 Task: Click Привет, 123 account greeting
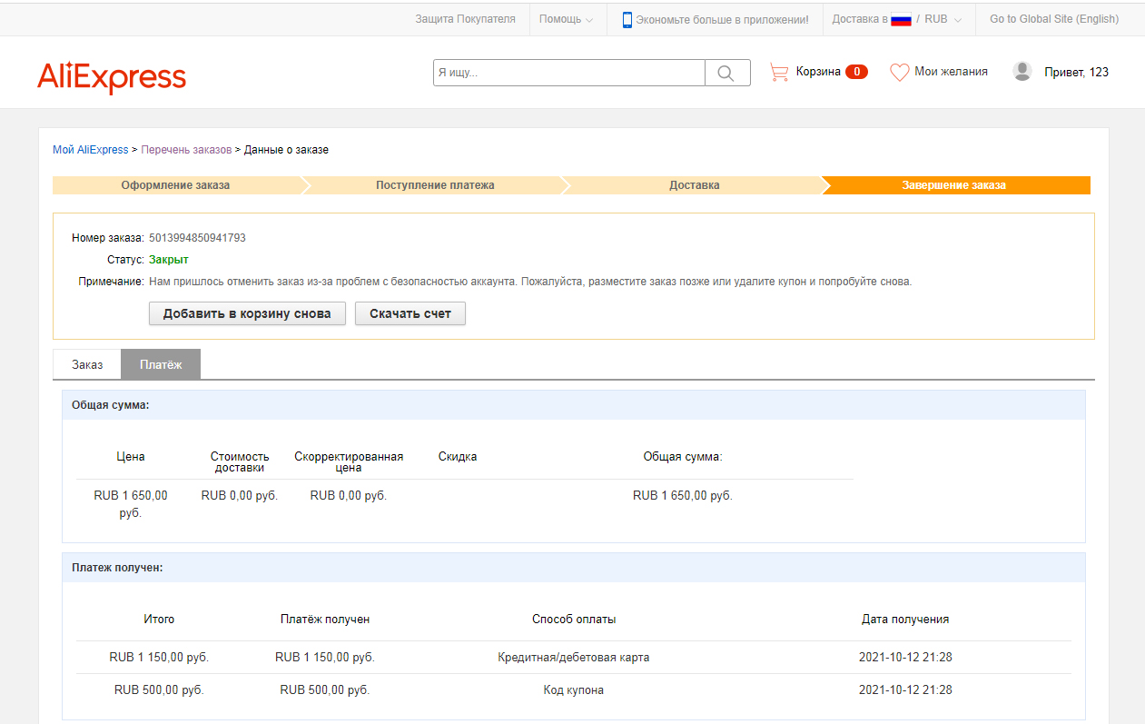[x=1076, y=72]
